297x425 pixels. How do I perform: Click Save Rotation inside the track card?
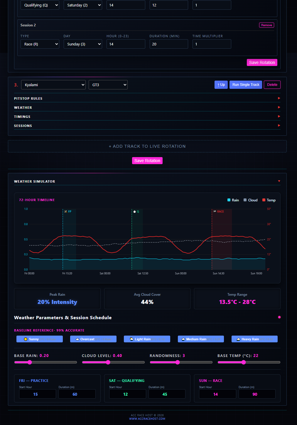262,62
